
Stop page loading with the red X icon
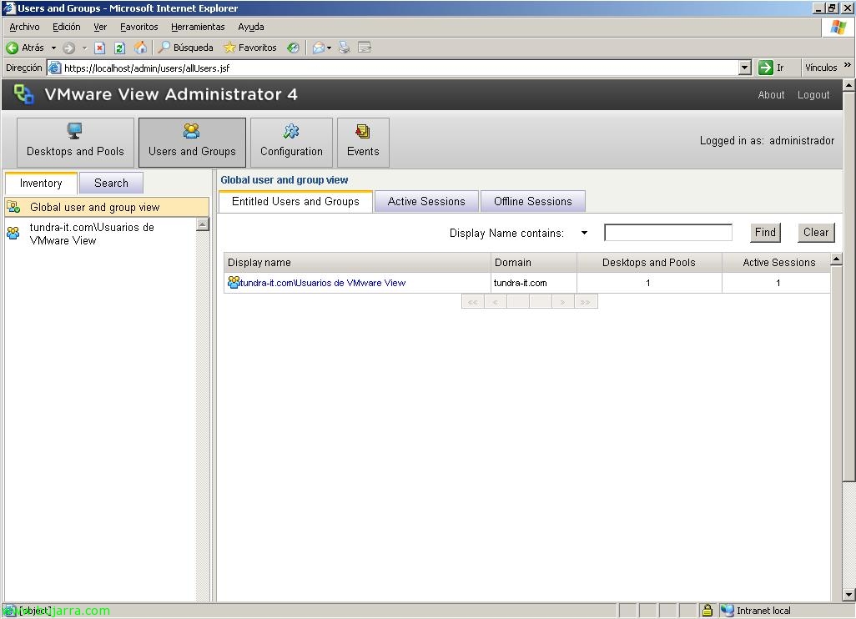coord(100,48)
